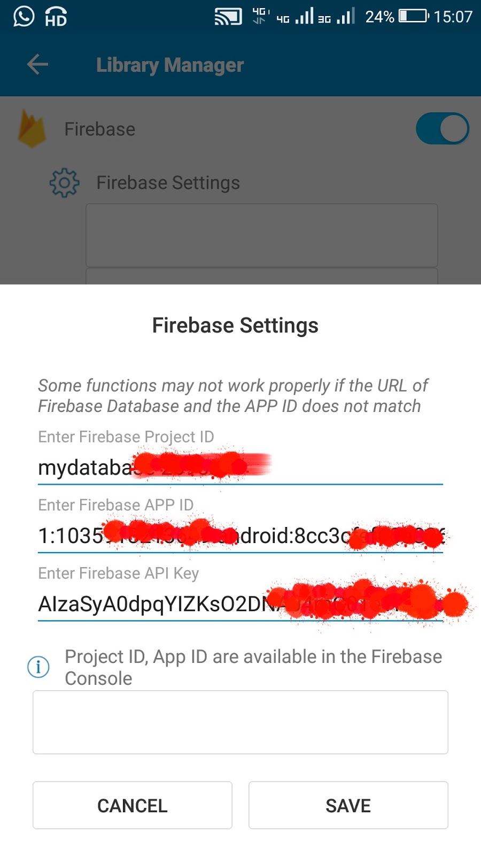Focus the Firebase Project ID field
The width and height of the screenshot is (481, 856).
tap(241, 468)
